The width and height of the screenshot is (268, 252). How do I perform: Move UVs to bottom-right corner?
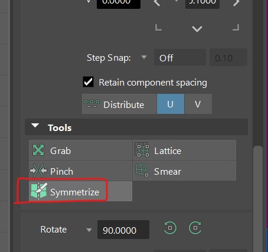[236, 28]
